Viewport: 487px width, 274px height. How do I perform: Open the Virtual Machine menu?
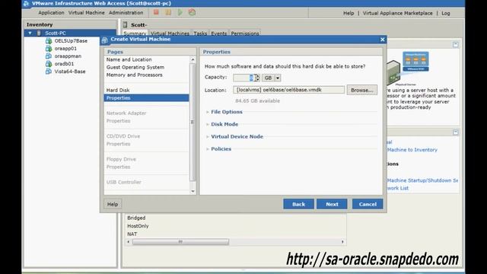coord(86,13)
